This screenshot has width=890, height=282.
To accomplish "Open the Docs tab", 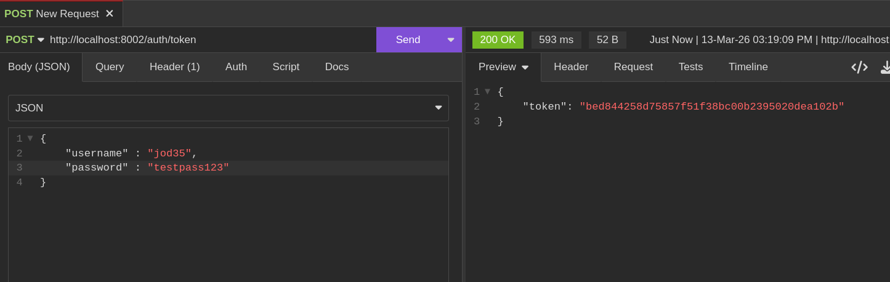I will [337, 67].
